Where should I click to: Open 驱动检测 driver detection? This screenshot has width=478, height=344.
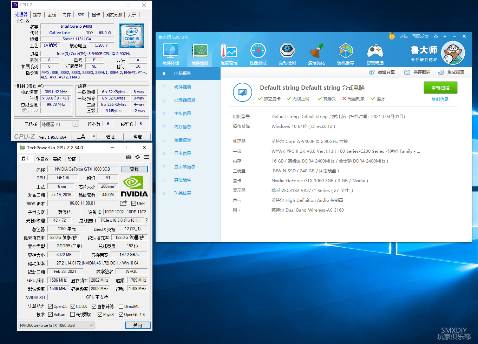pyautogui.click(x=287, y=54)
